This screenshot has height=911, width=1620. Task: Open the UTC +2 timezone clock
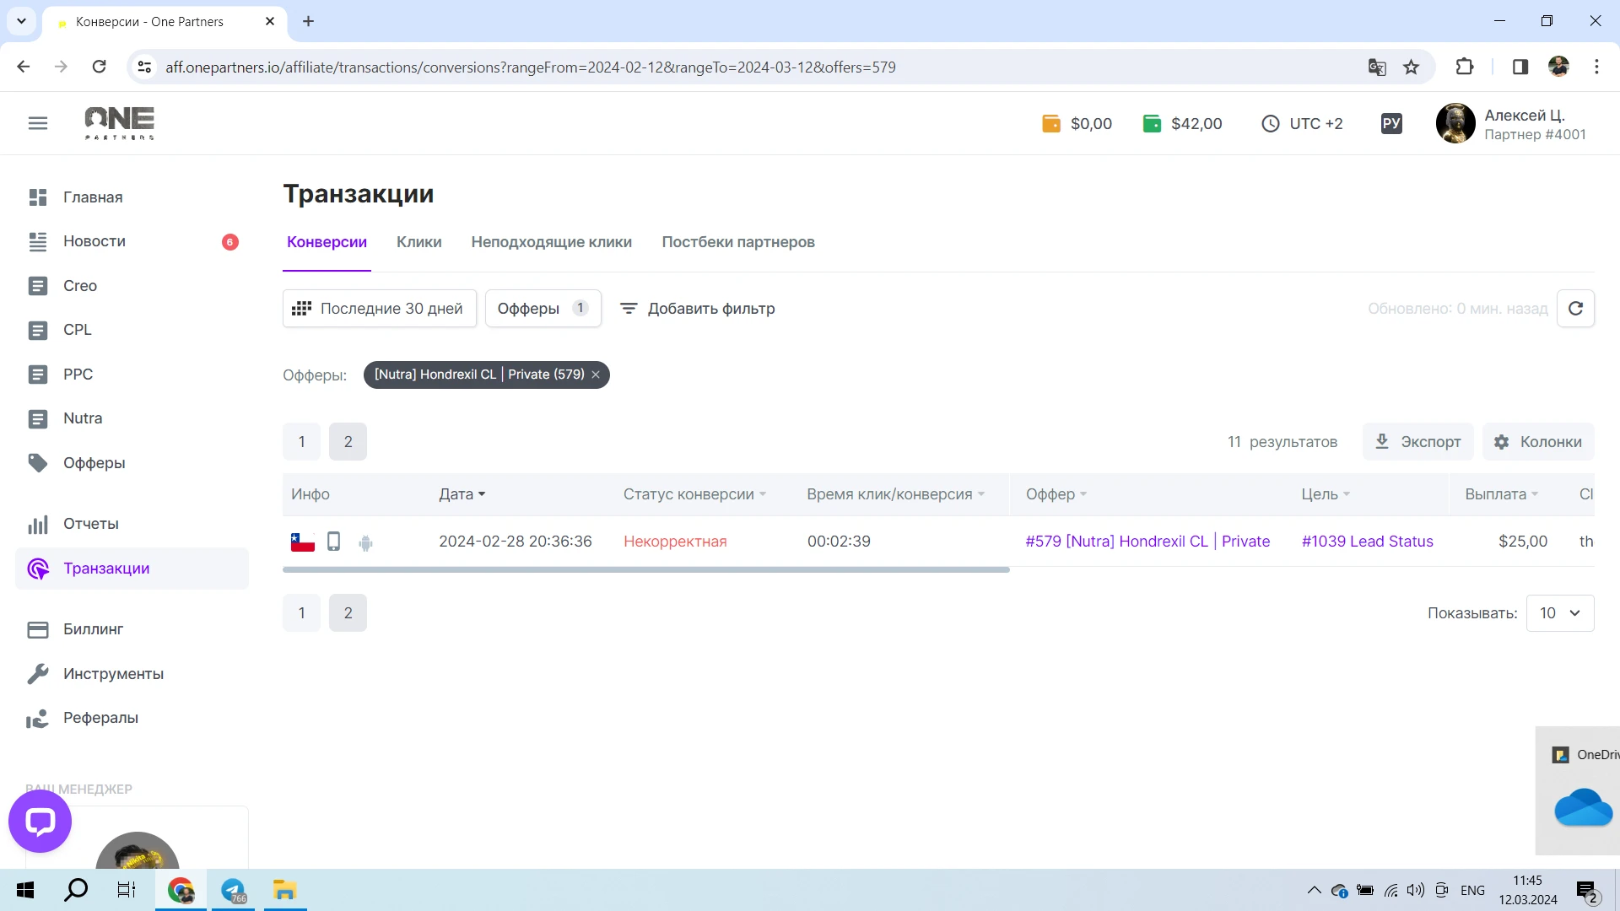(1302, 124)
